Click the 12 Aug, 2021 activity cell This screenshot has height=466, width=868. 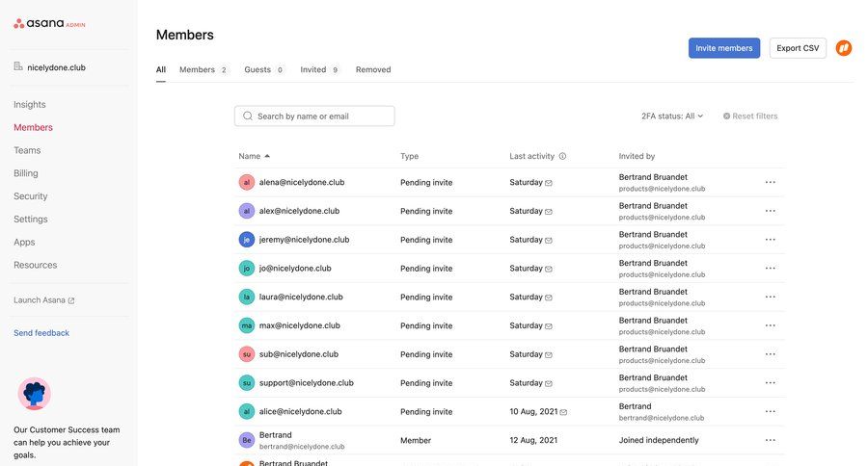tap(533, 440)
